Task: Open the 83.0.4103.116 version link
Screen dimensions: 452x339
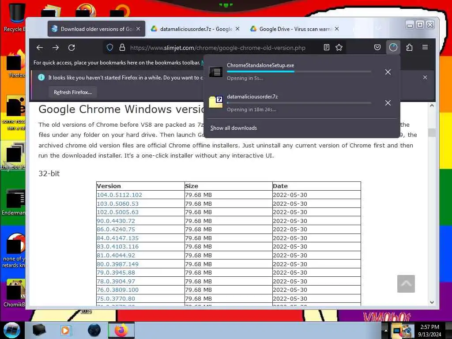Action: pyautogui.click(x=117, y=247)
